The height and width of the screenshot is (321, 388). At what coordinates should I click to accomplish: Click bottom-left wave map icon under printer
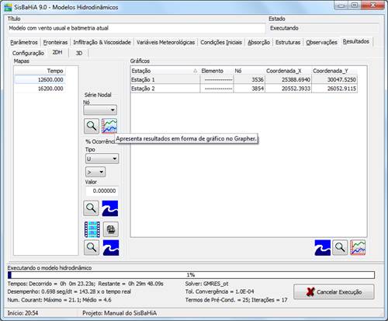pos(111,248)
